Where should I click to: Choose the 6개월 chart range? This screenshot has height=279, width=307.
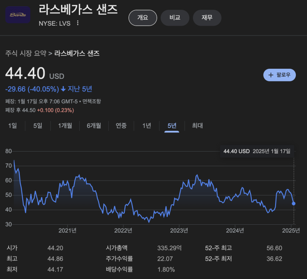coord(94,125)
